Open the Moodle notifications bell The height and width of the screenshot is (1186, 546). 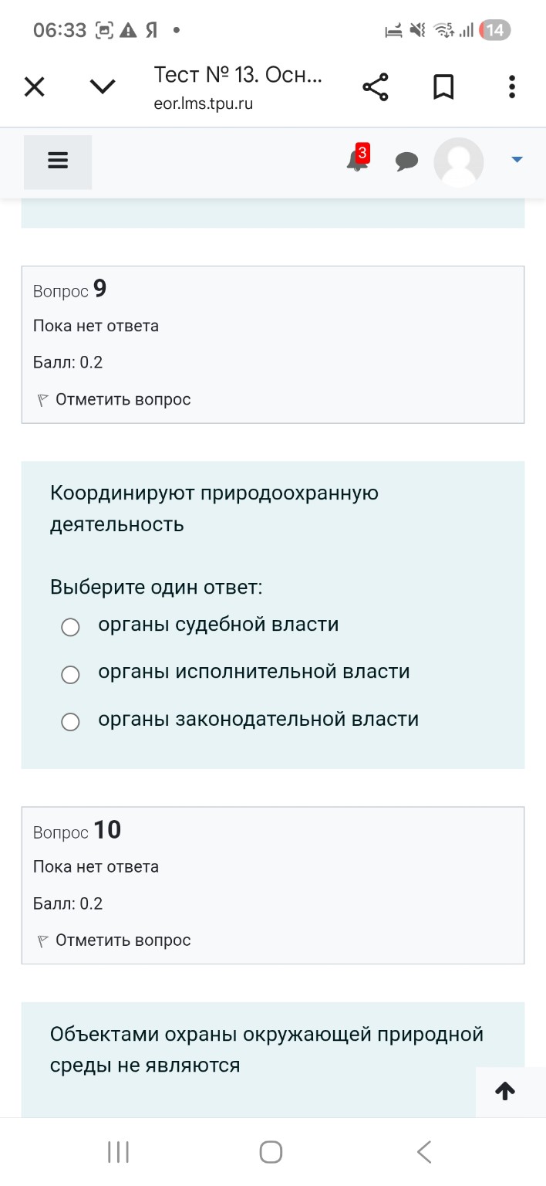pyautogui.click(x=356, y=164)
